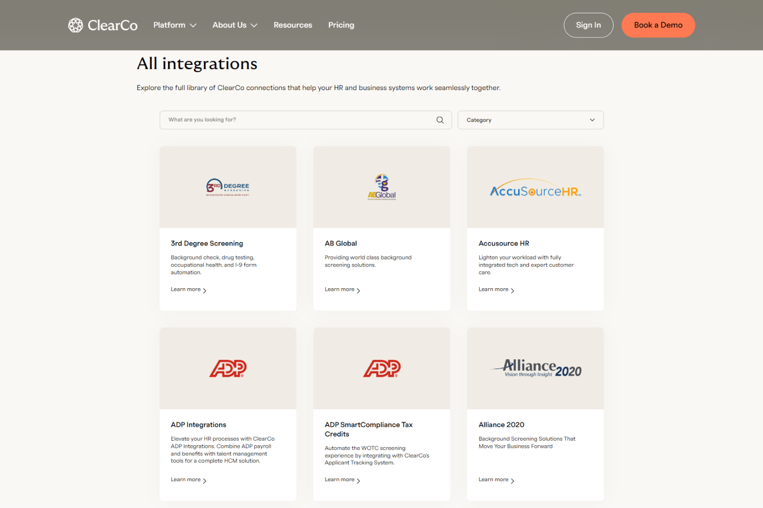
Task: Select the 3rd Degree Screening card title
Action: tap(207, 243)
